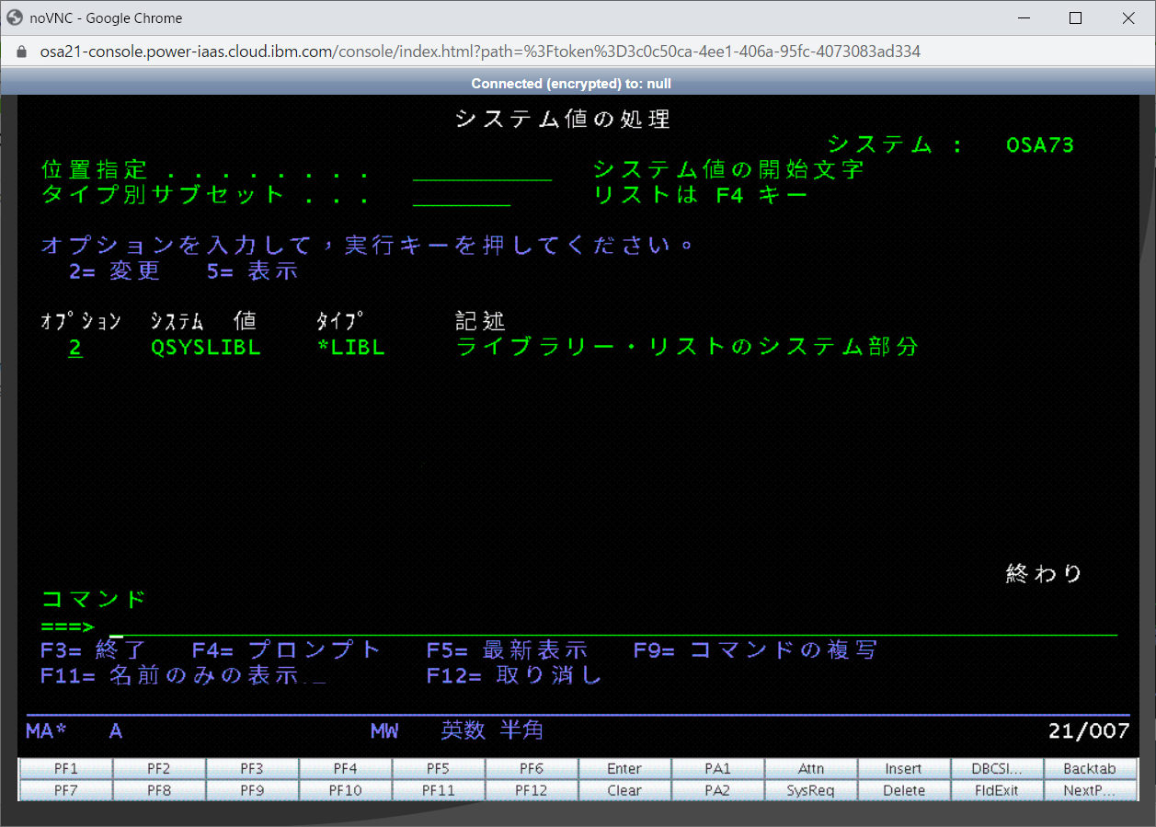Maximize the Chrome window
This screenshot has width=1156, height=827.
pyautogui.click(x=1075, y=17)
